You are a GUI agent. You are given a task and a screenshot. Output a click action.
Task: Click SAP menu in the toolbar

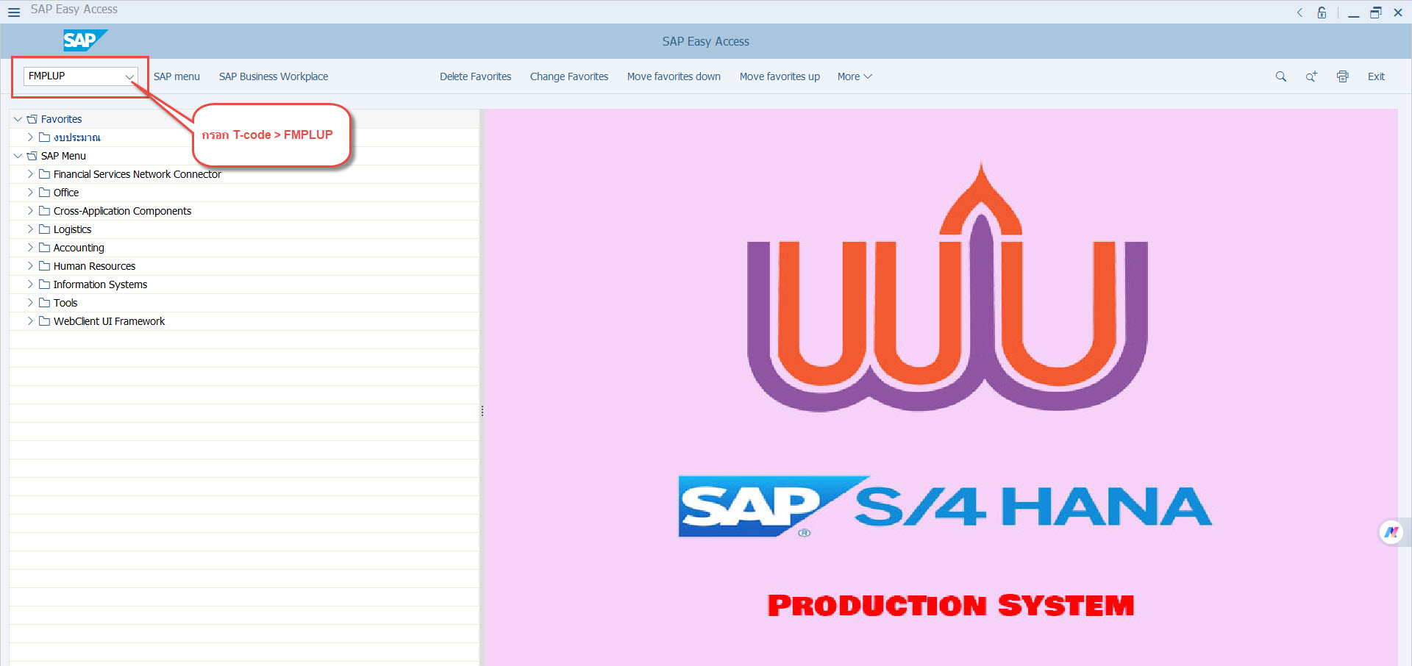[176, 76]
